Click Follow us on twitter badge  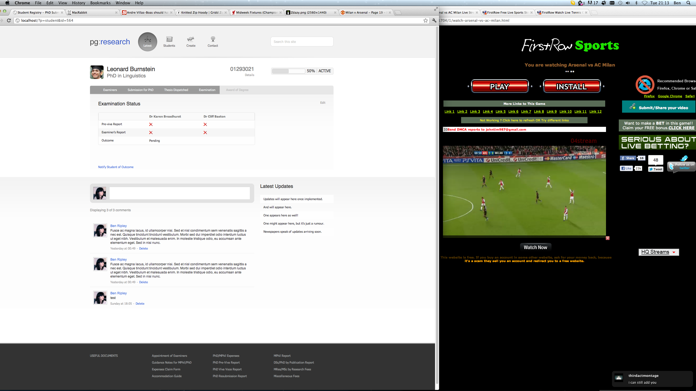pos(681,166)
